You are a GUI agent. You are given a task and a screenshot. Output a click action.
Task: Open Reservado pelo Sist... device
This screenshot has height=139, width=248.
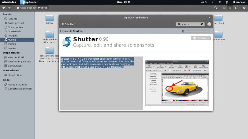click(x=17, y=62)
